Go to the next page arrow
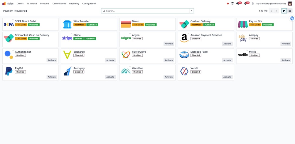This screenshot has width=295, height=144. pos(276,11)
